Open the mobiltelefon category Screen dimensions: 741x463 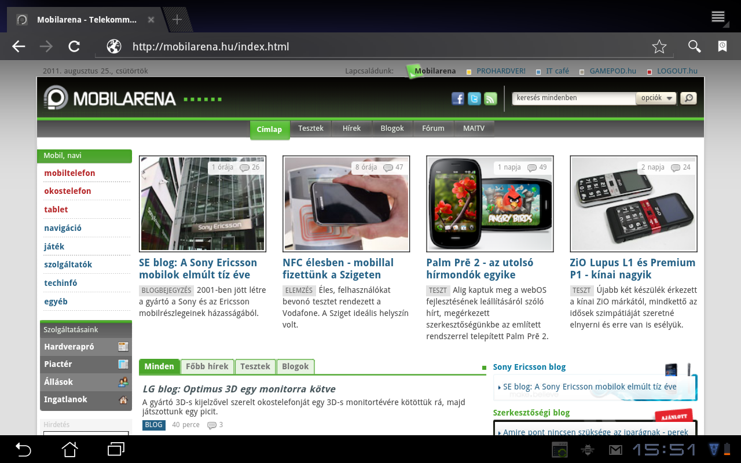click(69, 173)
